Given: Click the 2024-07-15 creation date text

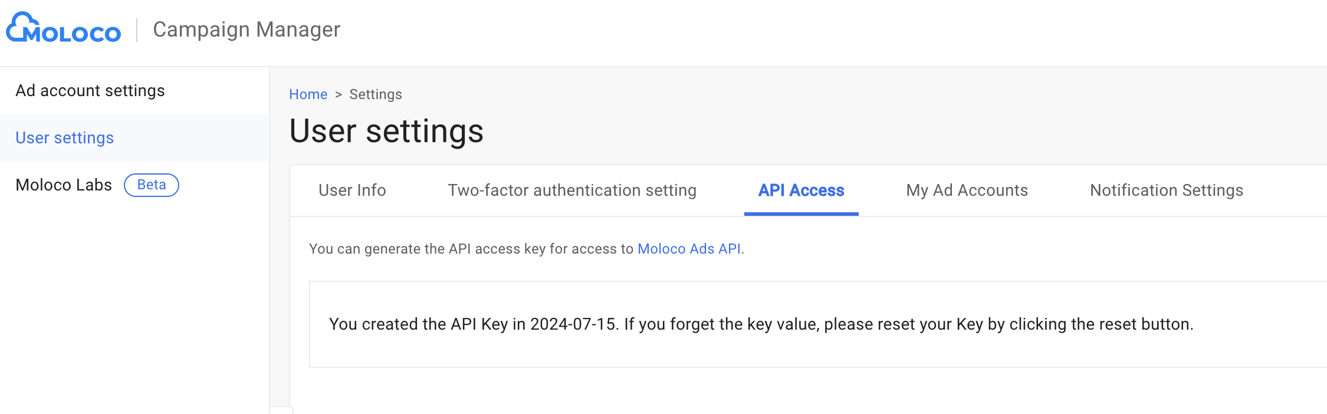Looking at the screenshot, I should pos(572,324).
